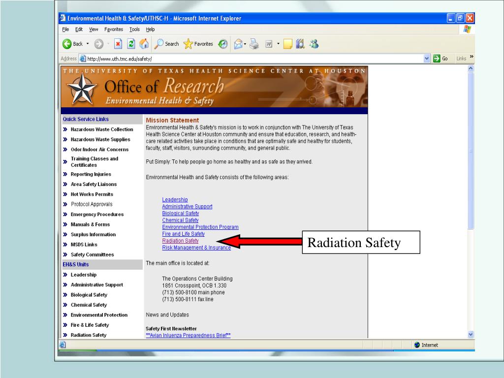Click the Go button green arrow
Viewport: 504px width, 378px height.
(437, 59)
